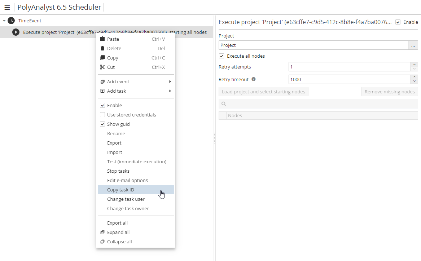The width and height of the screenshot is (421, 261).
Task: Click the magnifier icon in the nodes search field
Action: click(x=224, y=103)
